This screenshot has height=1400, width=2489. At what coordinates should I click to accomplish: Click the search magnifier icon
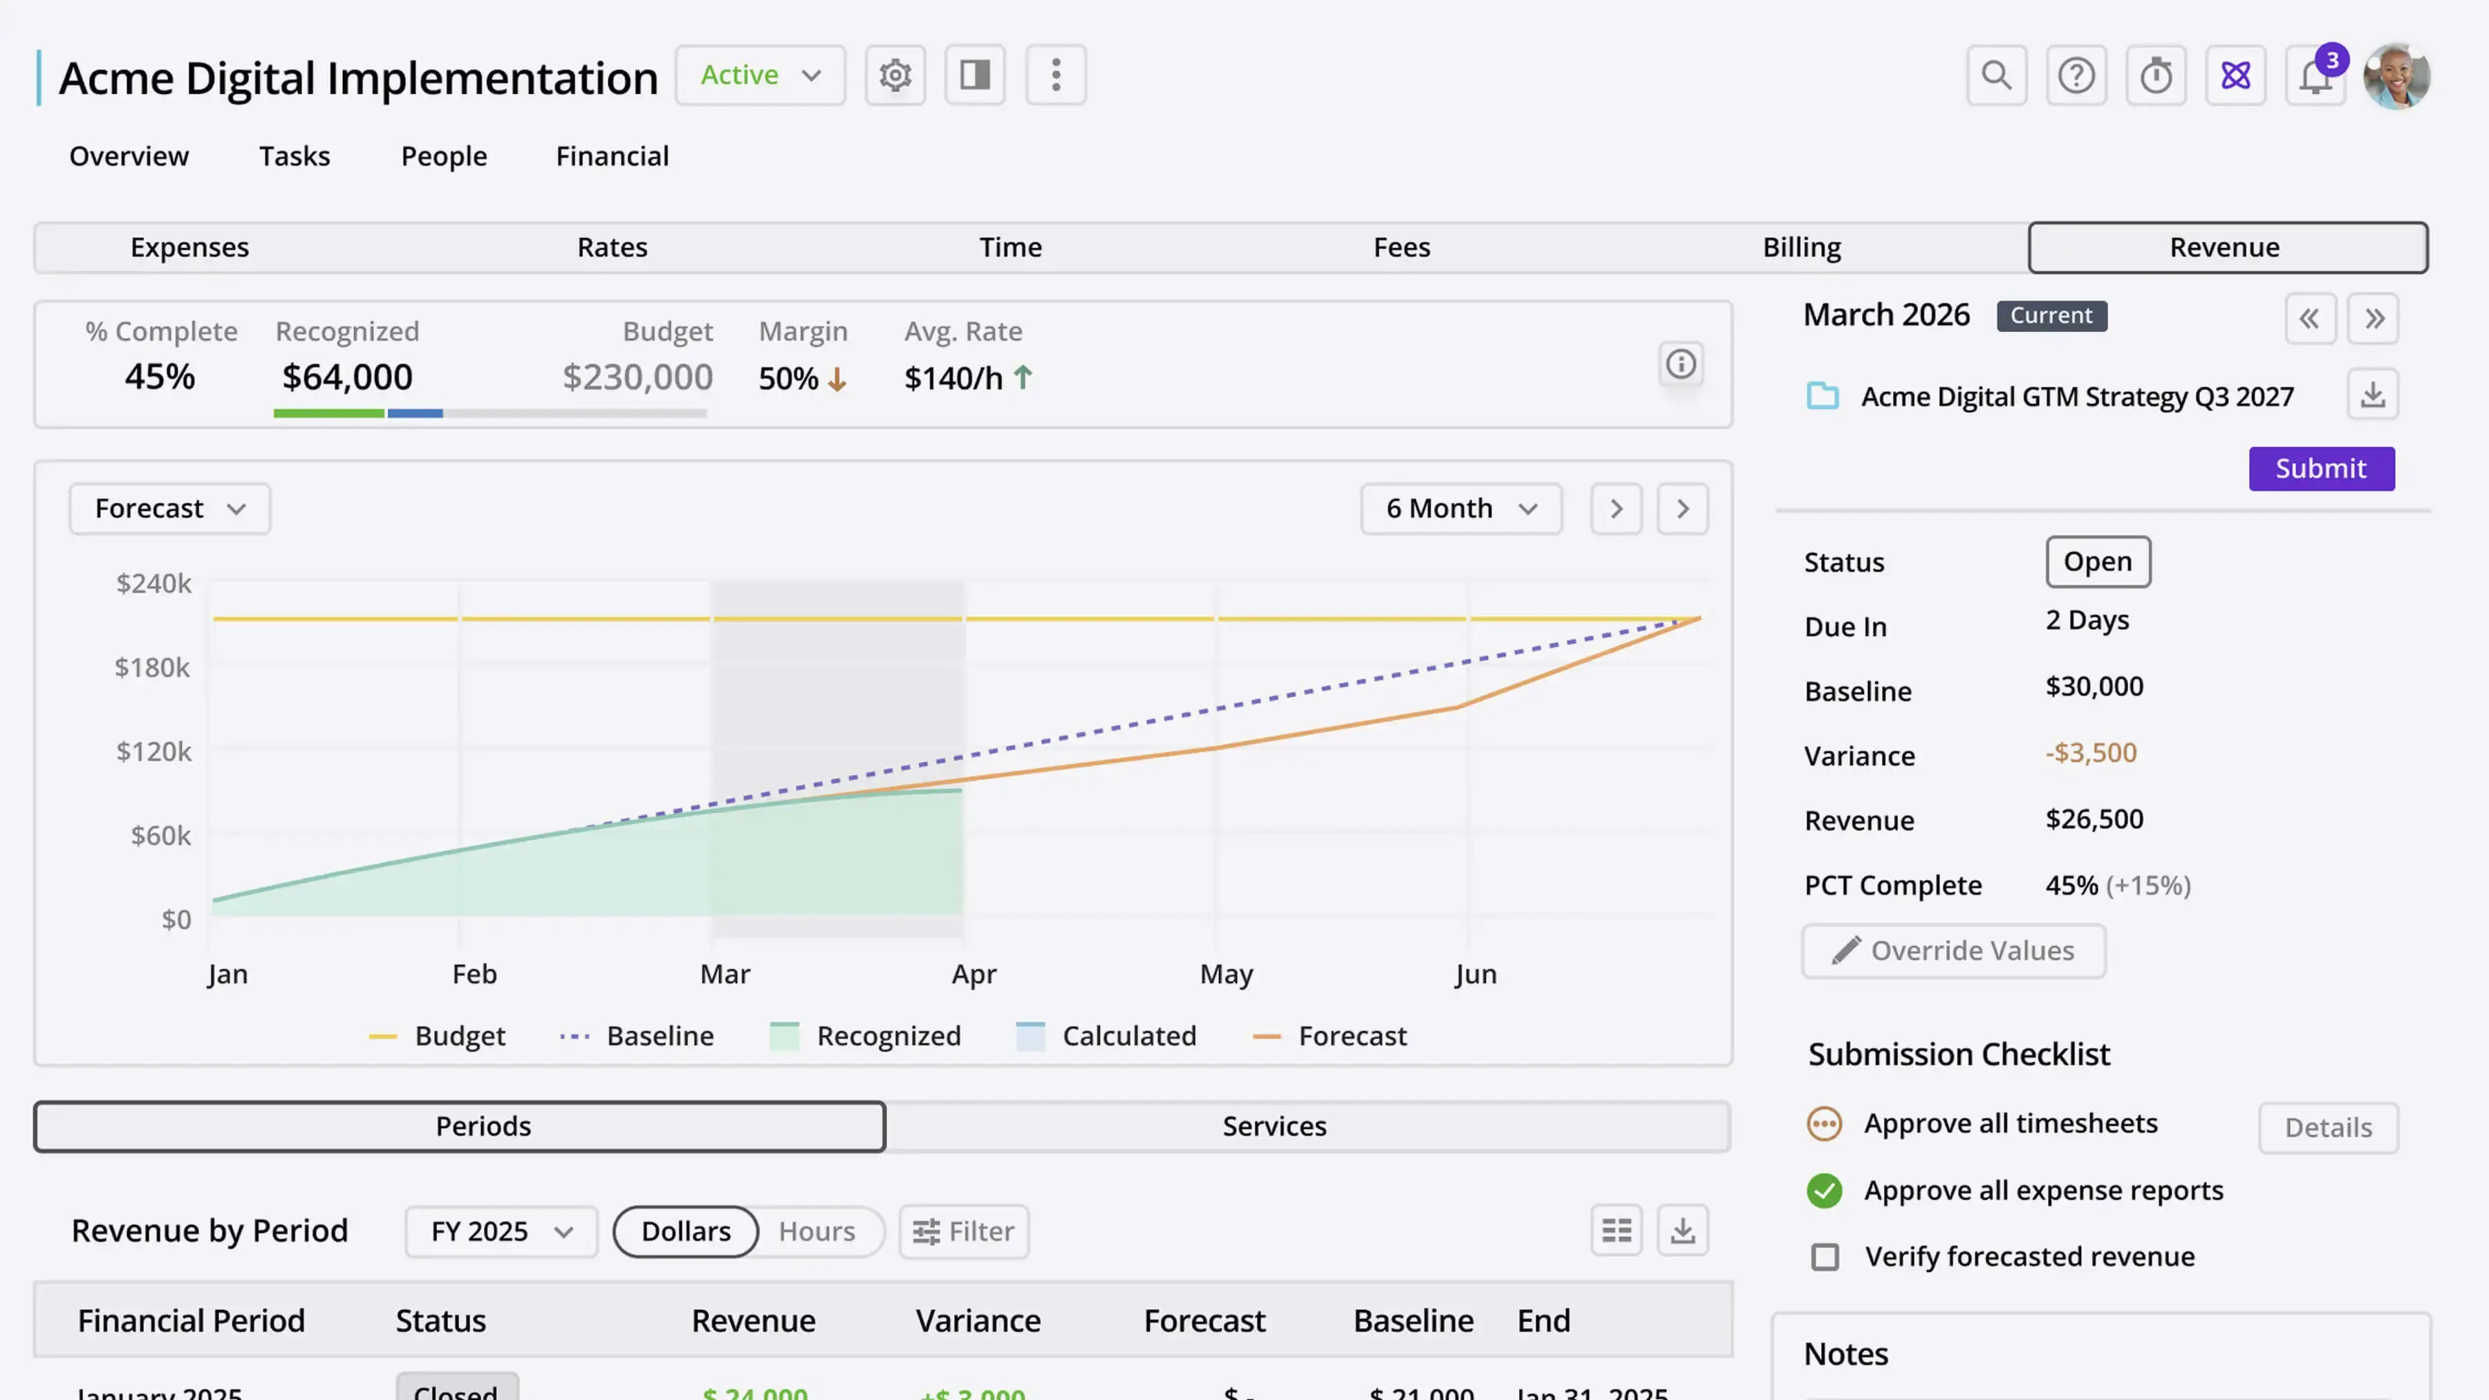tap(1996, 75)
